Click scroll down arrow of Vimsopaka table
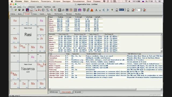The image size is (172, 97). (161, 51)
